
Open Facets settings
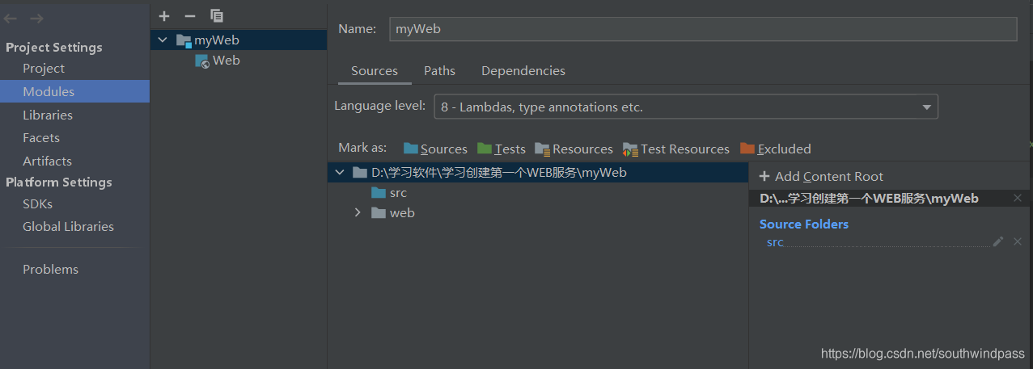tap(41, 138)
